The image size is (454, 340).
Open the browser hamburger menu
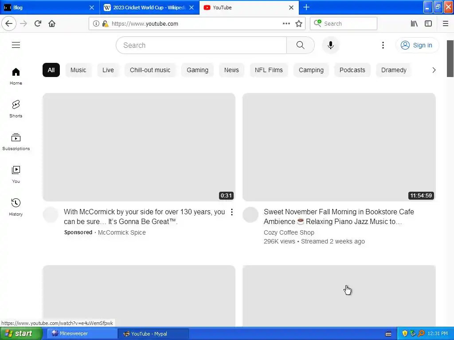coord(445,23)
